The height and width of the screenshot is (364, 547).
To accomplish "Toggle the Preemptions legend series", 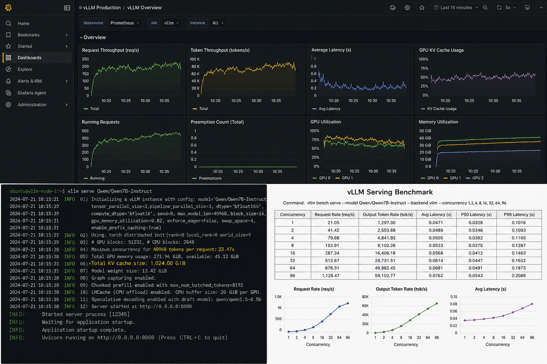I will pos(206,178).
